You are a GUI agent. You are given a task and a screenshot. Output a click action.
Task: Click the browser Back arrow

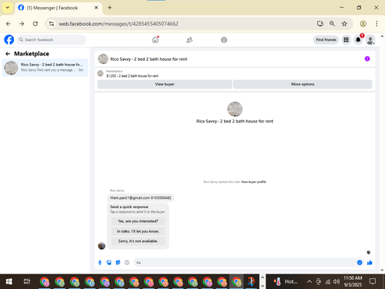tap(8, 24)
